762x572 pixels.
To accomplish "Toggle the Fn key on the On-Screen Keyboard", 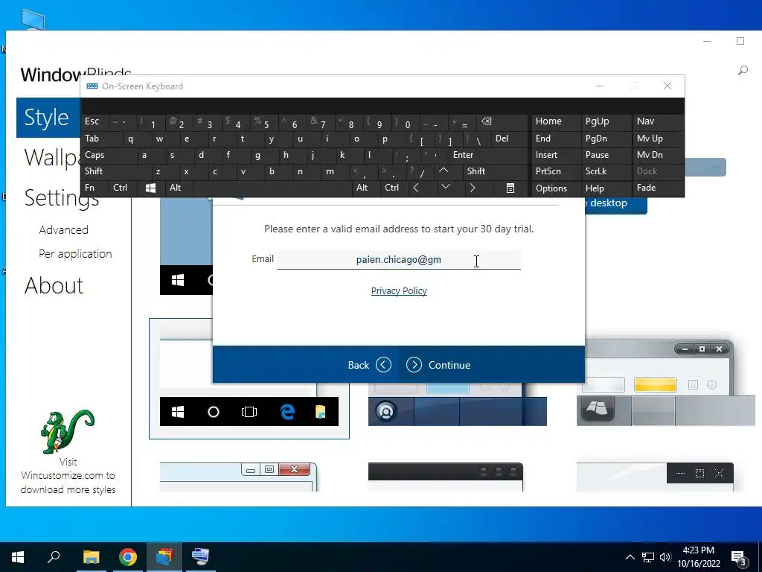I will [x=94, y=188].
